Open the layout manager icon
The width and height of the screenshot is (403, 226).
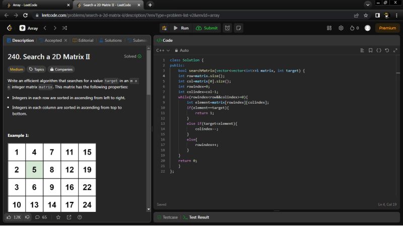pyautogui.click(x=330, y=28)
